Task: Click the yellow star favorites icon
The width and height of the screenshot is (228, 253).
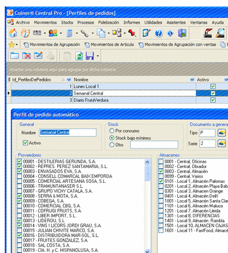Action: (11, 45)
